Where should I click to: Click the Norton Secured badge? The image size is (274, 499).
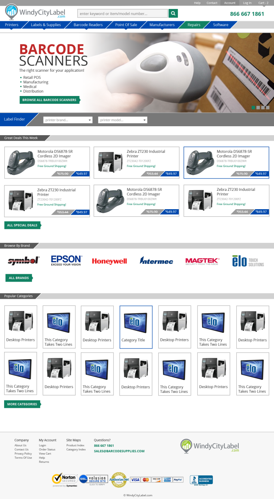(x=65, y=480)
